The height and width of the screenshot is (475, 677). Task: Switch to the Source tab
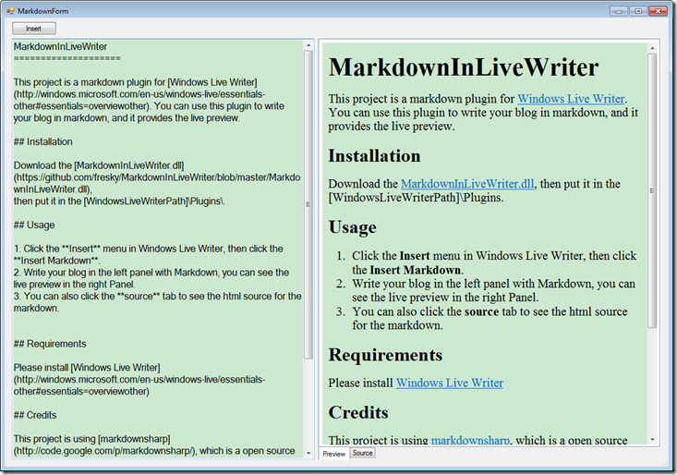(362, 453)
